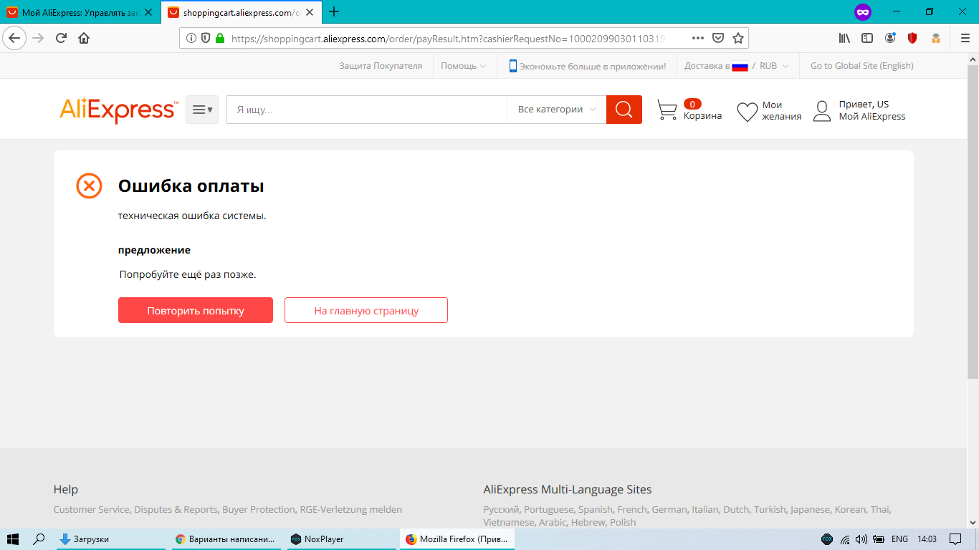979x550 pixels.
Task: Switch to the Chrome Варианты написани... window
Action: [x=227, y=539]
